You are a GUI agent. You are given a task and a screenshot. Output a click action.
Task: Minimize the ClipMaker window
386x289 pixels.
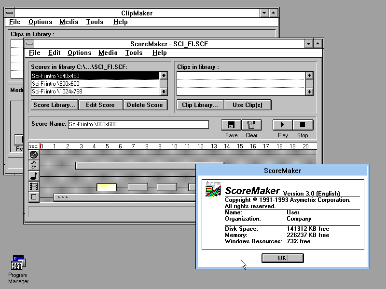264,13
